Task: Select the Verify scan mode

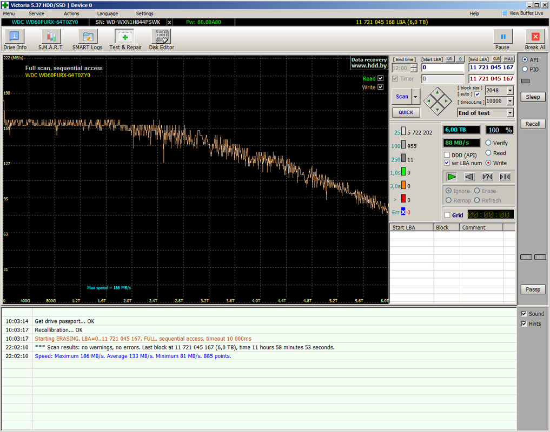Action: (x=488, y=143)
